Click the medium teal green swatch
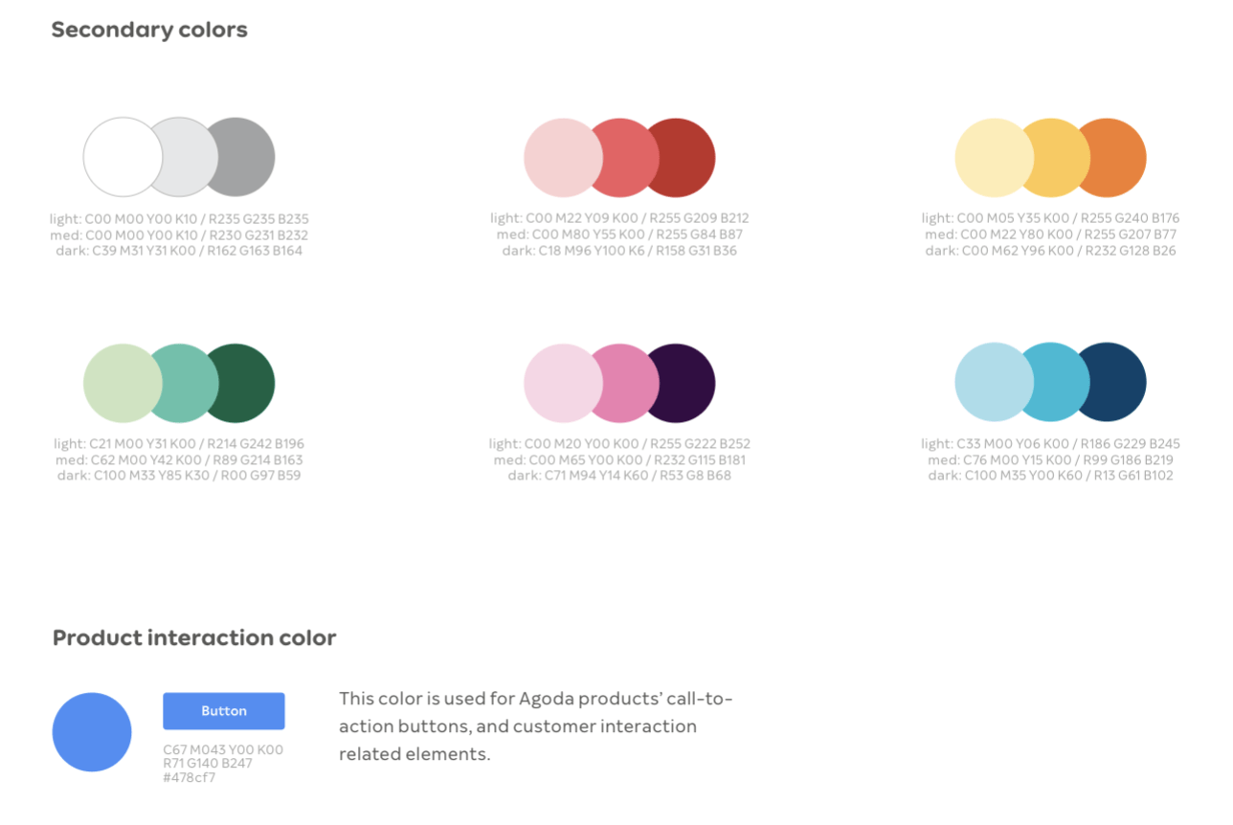The height and width of the screenshot is (825, 1233). pos(185,383)
